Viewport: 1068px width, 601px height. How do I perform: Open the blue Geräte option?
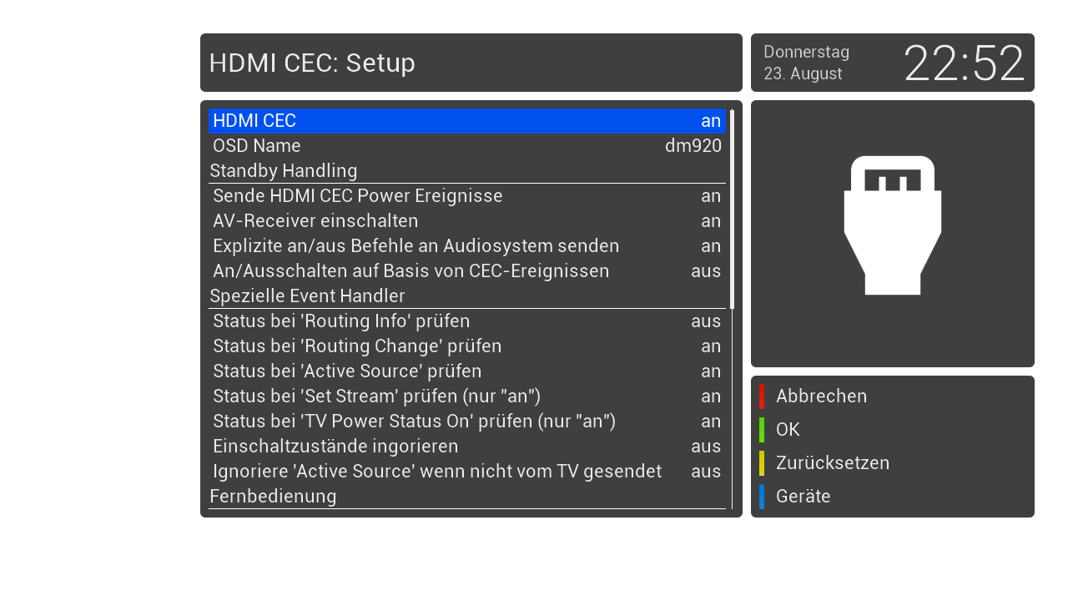pos(802,497)
